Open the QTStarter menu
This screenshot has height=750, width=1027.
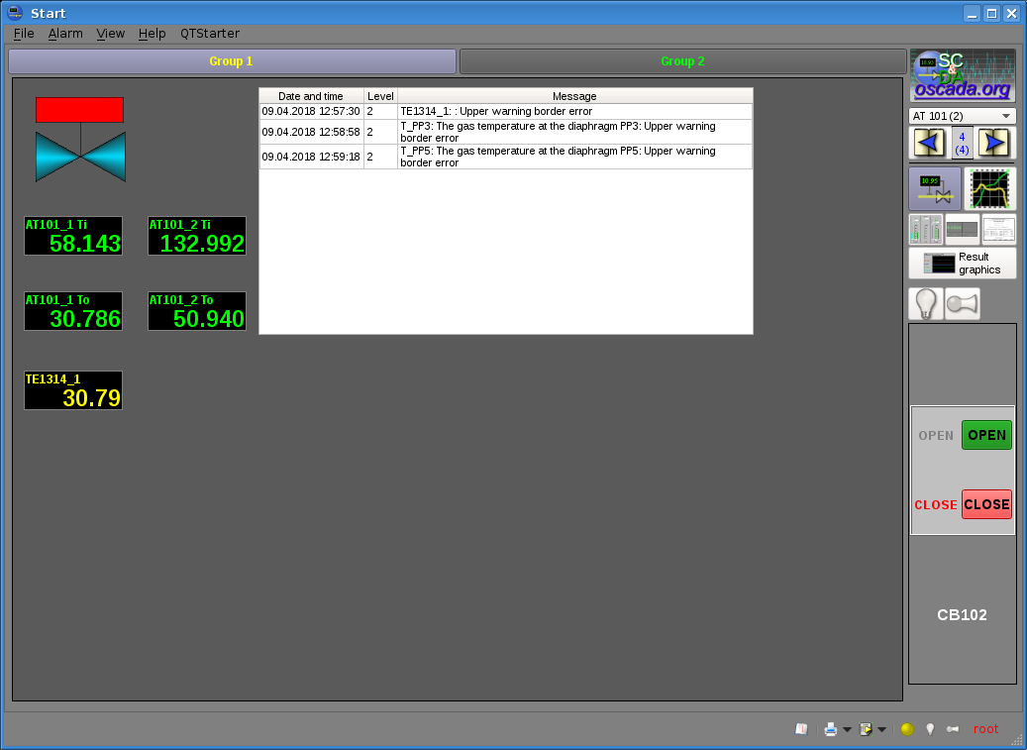tap(210, 34)
